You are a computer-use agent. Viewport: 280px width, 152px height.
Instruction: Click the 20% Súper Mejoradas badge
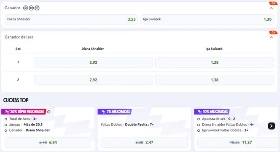24,111
